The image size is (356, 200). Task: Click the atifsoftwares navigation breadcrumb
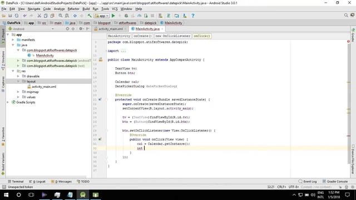point(125,23)
